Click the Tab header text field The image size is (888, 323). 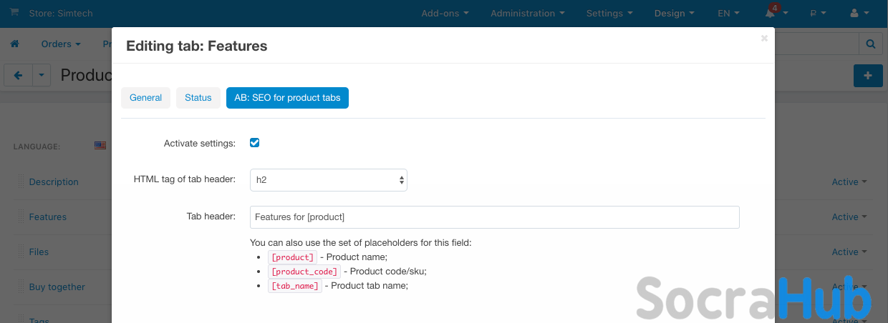[x=494, y=217]
